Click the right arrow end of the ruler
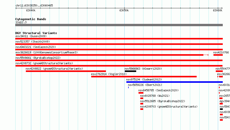This screenshot has width=230, height=130. coord(222,8)
